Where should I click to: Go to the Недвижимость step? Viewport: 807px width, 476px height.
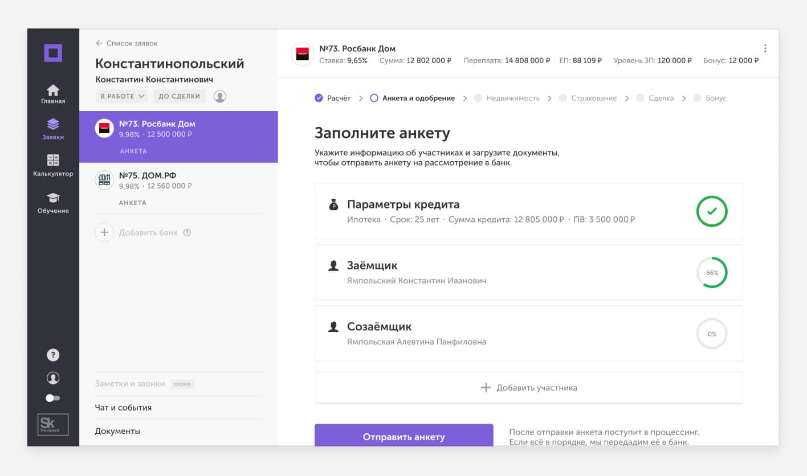click(507, 98)
